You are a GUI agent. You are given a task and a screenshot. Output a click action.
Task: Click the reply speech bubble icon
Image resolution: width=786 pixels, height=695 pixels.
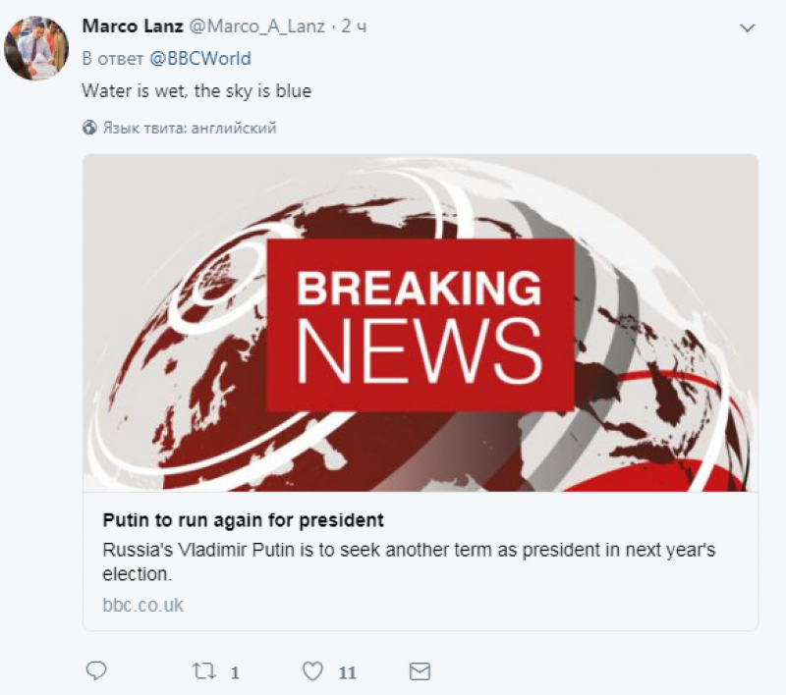[x=96, y=671]
